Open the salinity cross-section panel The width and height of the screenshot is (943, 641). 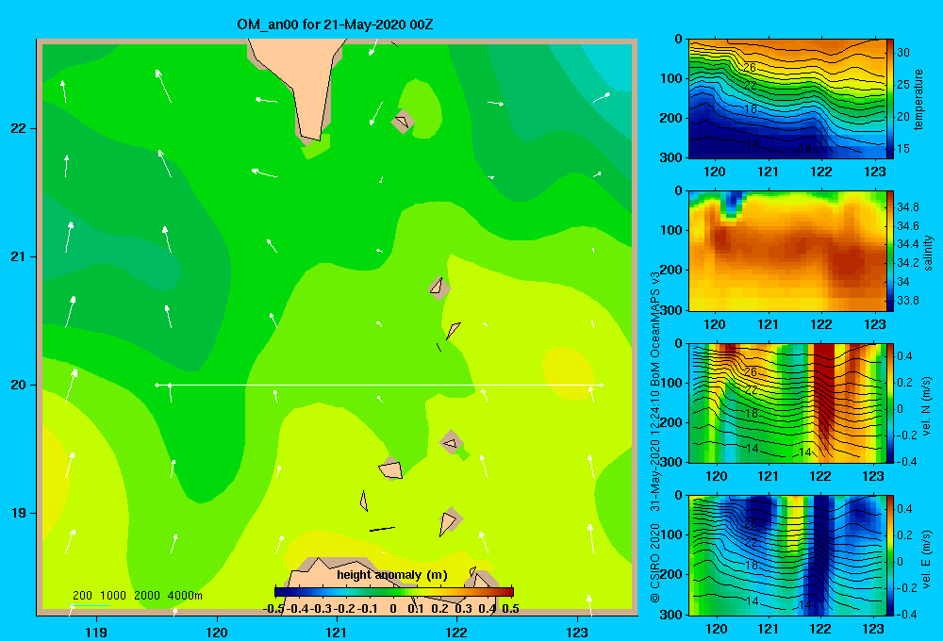[x=787, y=251]
